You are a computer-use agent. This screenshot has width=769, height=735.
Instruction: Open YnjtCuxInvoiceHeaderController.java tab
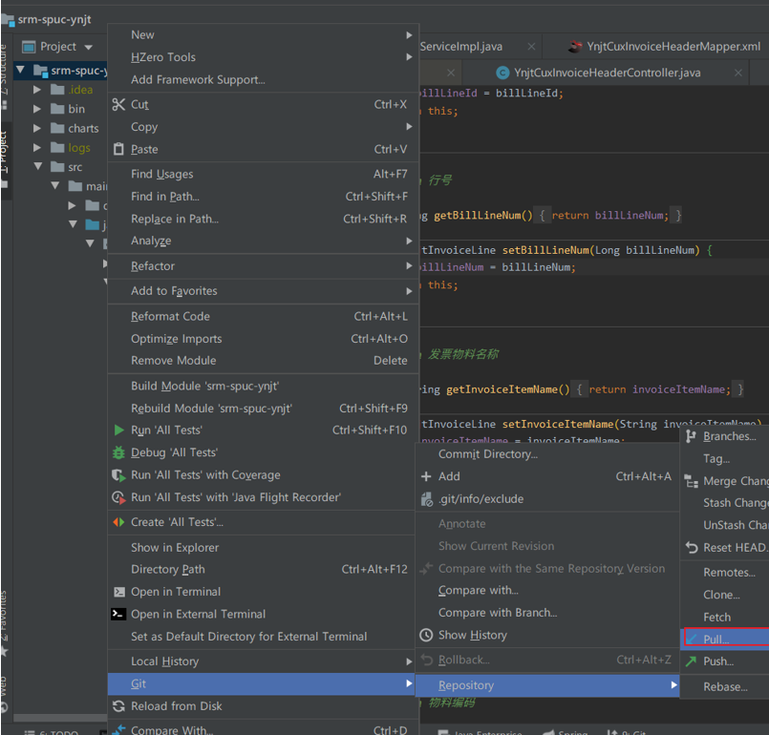pos(607,73)
